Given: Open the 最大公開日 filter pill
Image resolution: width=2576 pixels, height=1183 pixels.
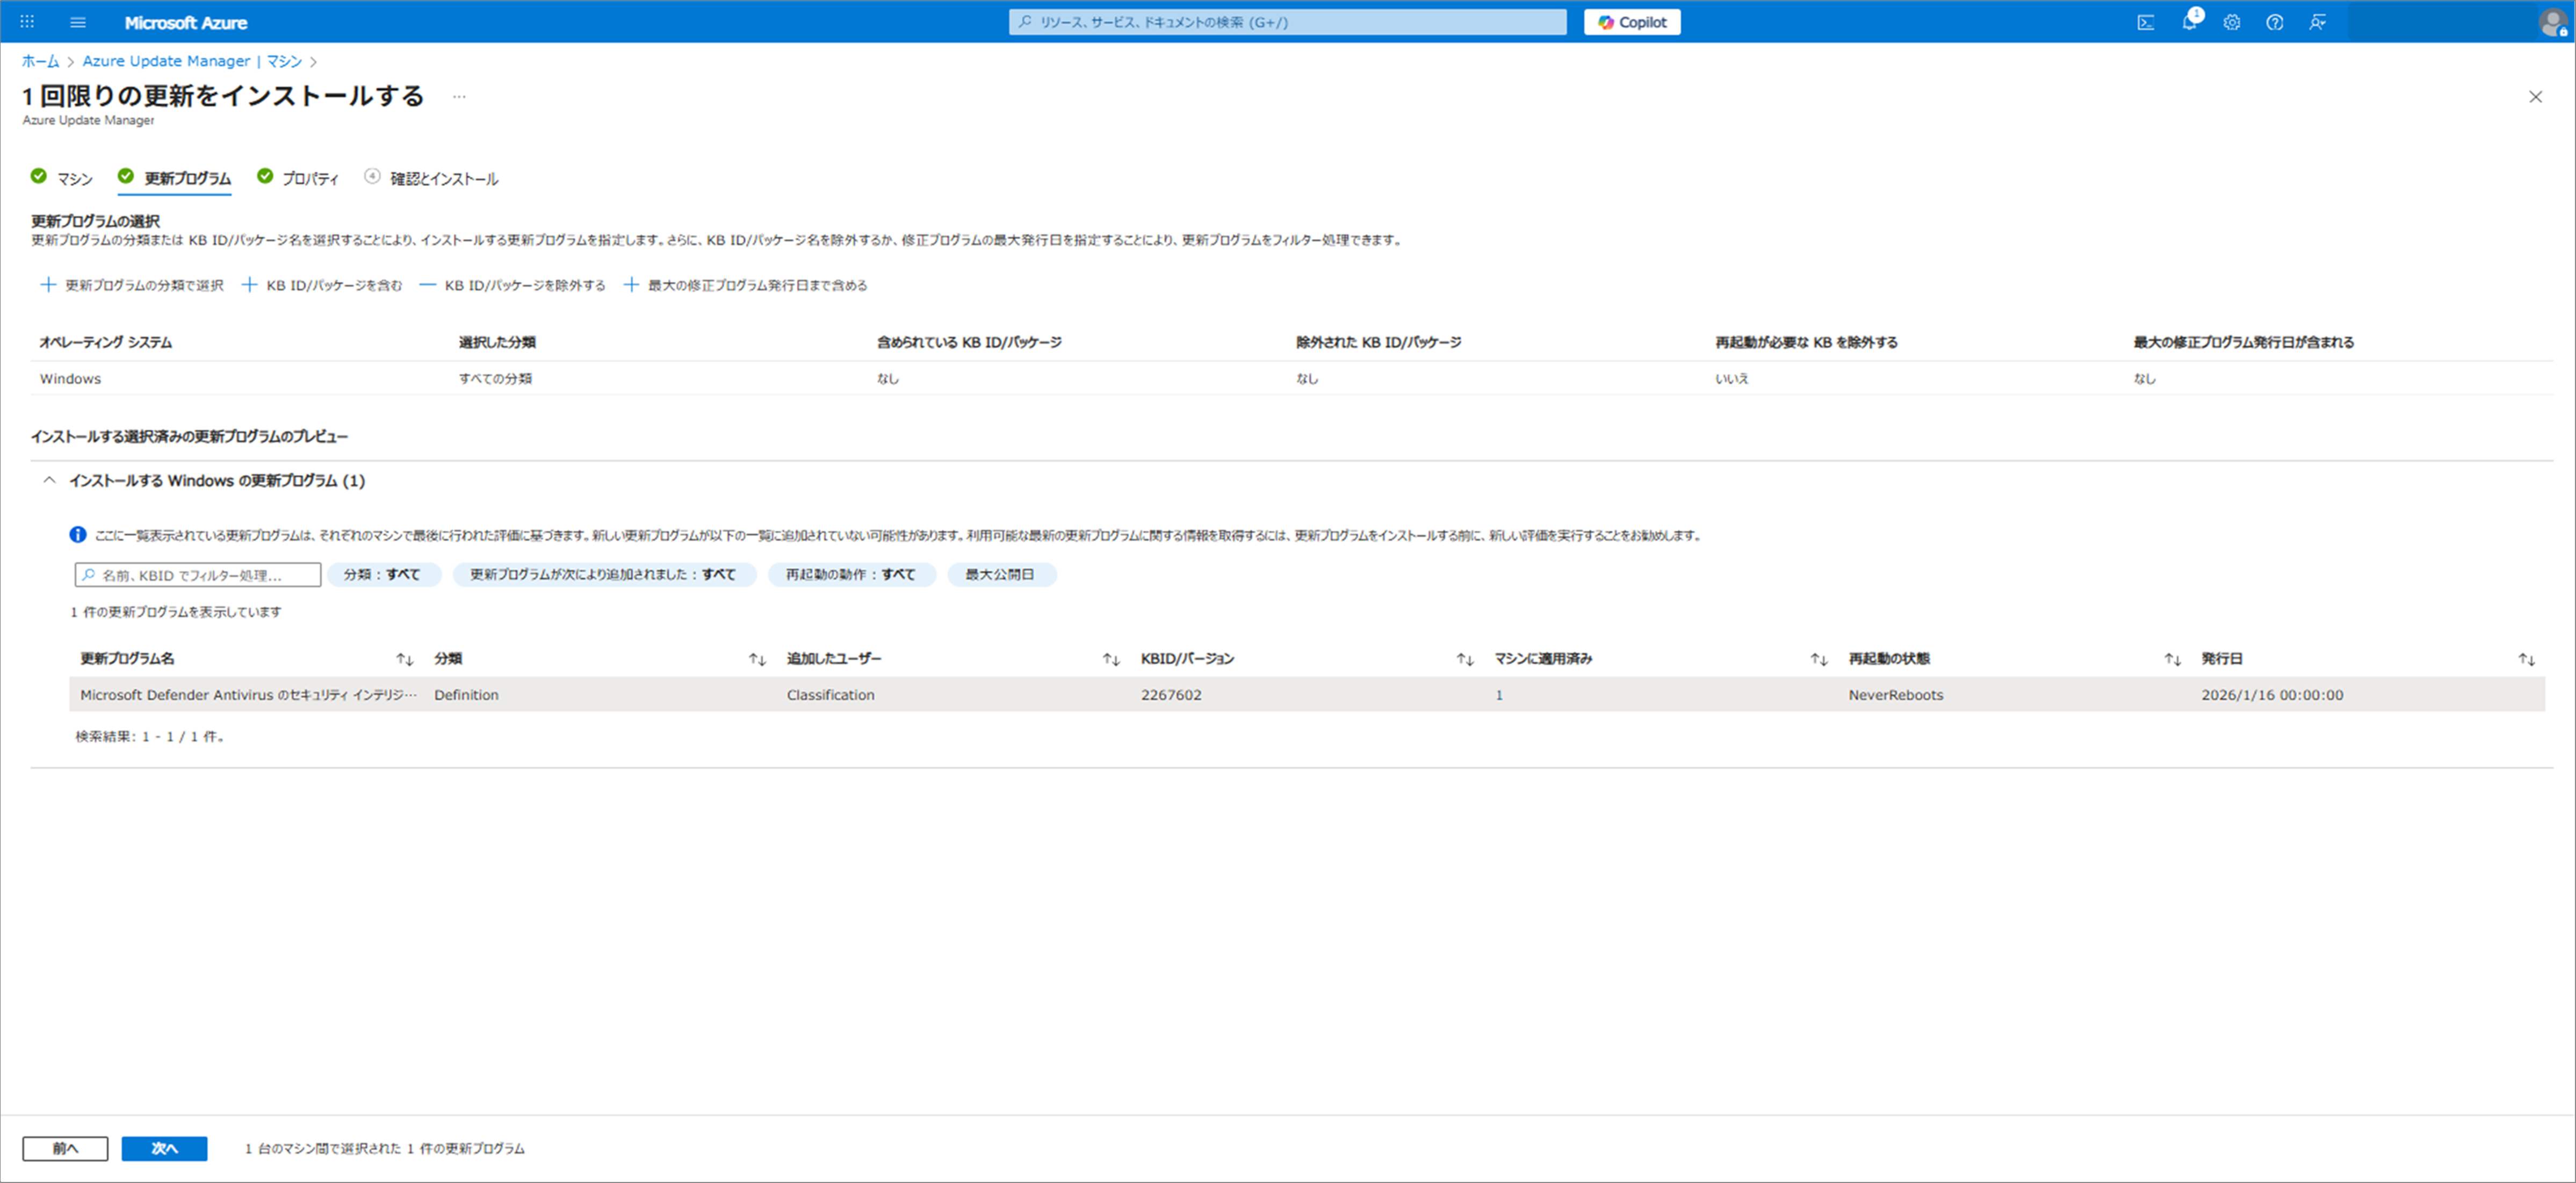Looking at the screenshot, I should pyautogui.click(x=999, y=575).
